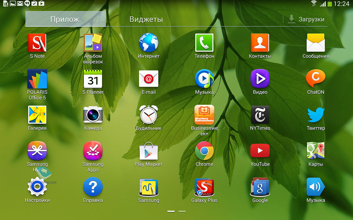Screen dimensions: 353x220
Task: Open the Загрузки downloads list
Action: (x=306, y=19)
